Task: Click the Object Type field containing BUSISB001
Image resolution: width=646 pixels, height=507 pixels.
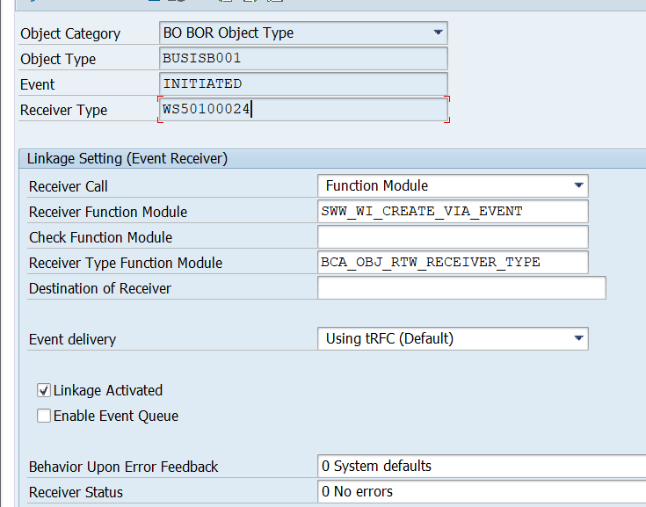Action: point(303,59)
